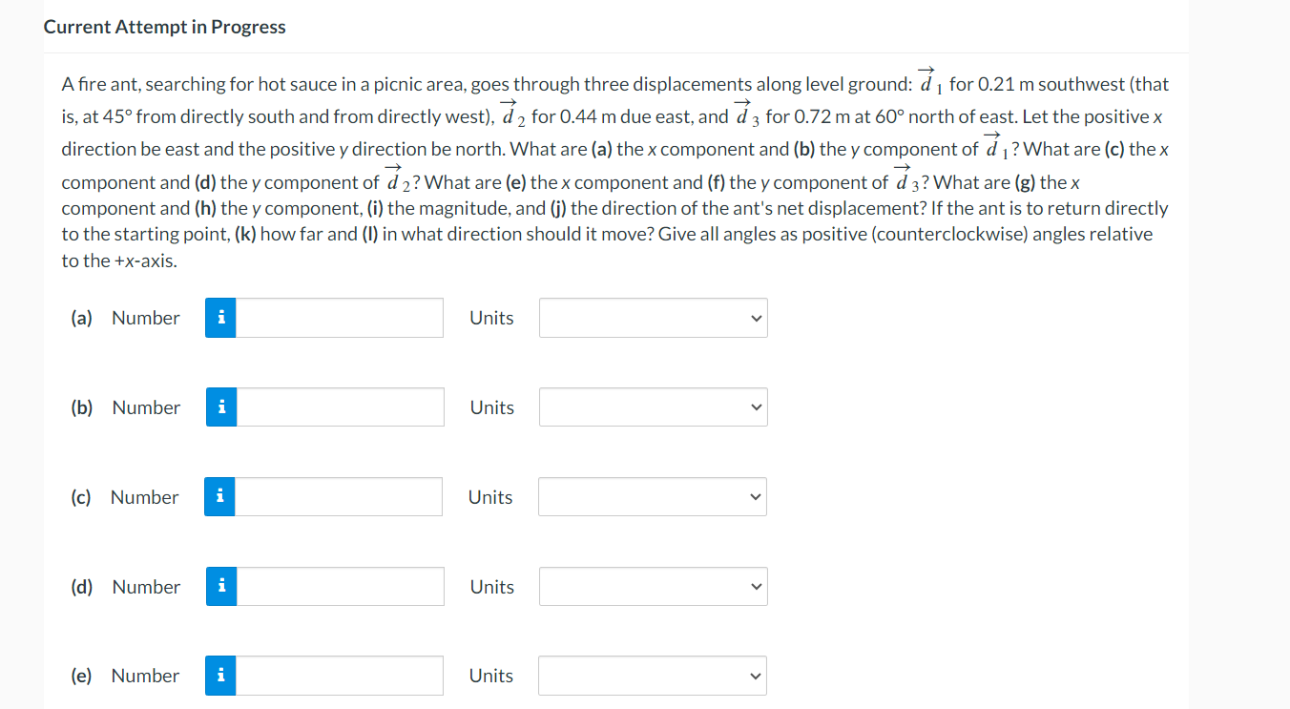Click the chevron arrow on part (e) Units selector
Screen dimensions: 1290x709
tap(755, 676)
